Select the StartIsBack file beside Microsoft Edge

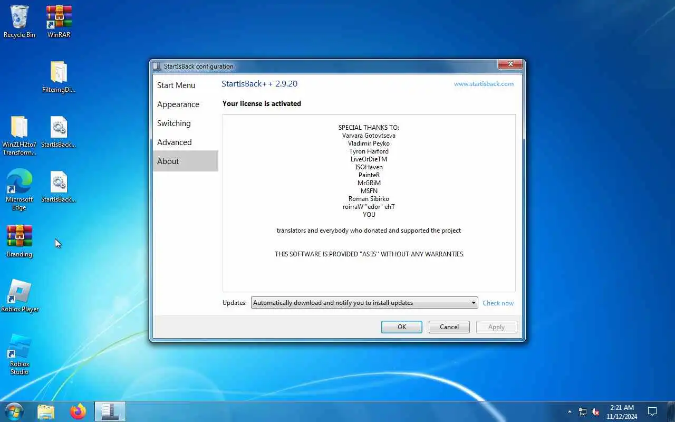click(59, 187)
